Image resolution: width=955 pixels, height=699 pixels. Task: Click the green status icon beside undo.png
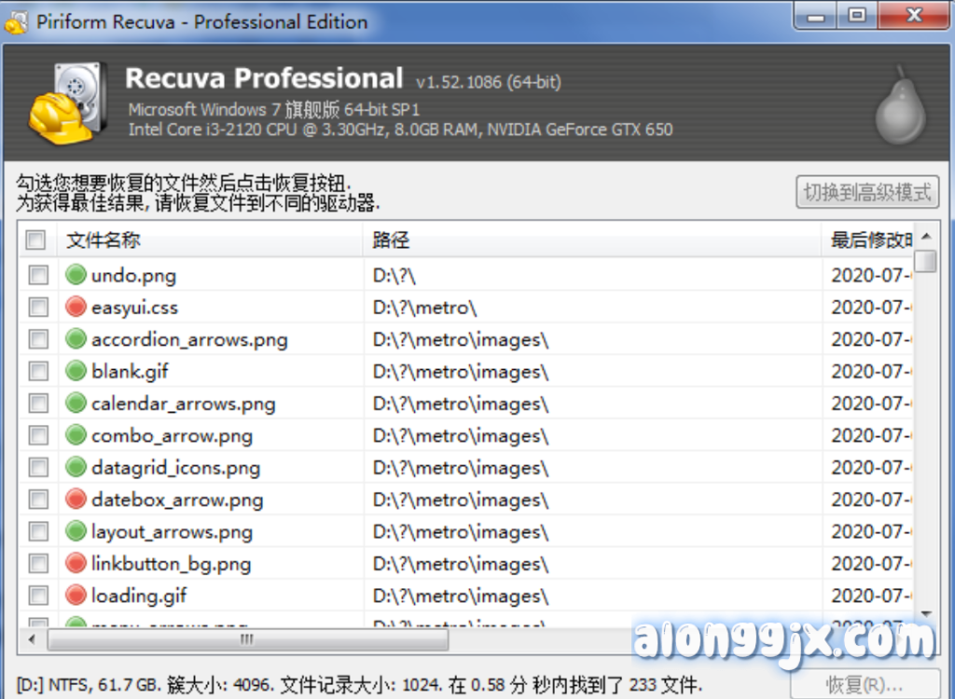(76, 275)
